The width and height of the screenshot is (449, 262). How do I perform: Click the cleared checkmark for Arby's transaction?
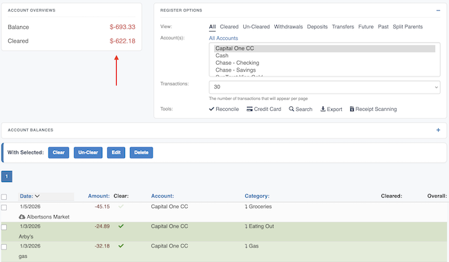(x=121, y=226)
